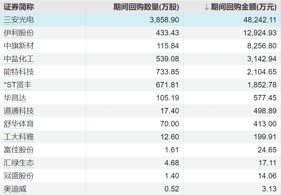Click the 能特科技 security name
The height and width of the screenshot is (195, 281).
19,72
